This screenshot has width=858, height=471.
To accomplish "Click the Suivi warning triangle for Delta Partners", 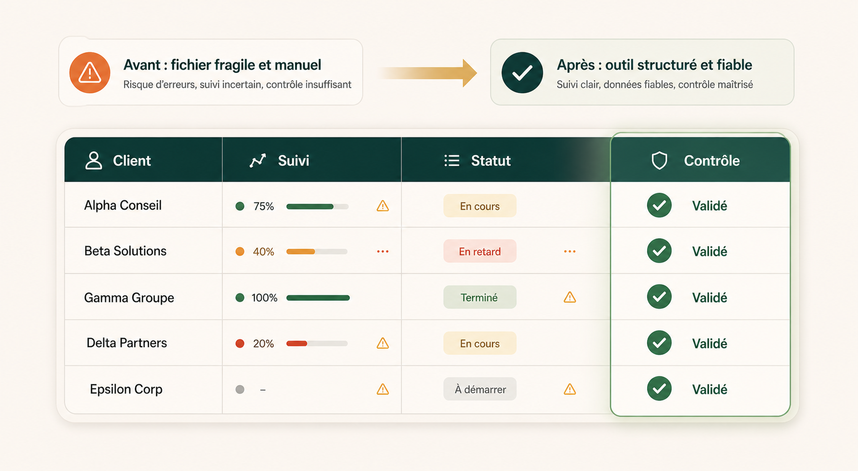I will (x=383, y=343).
